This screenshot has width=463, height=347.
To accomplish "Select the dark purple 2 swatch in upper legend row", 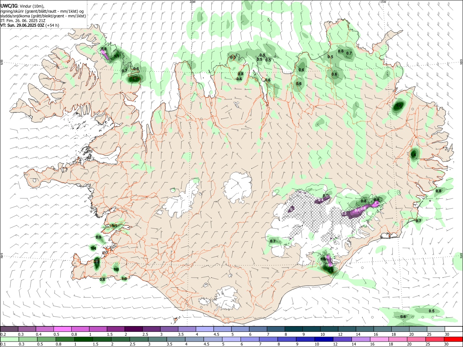I will point(133,329).
